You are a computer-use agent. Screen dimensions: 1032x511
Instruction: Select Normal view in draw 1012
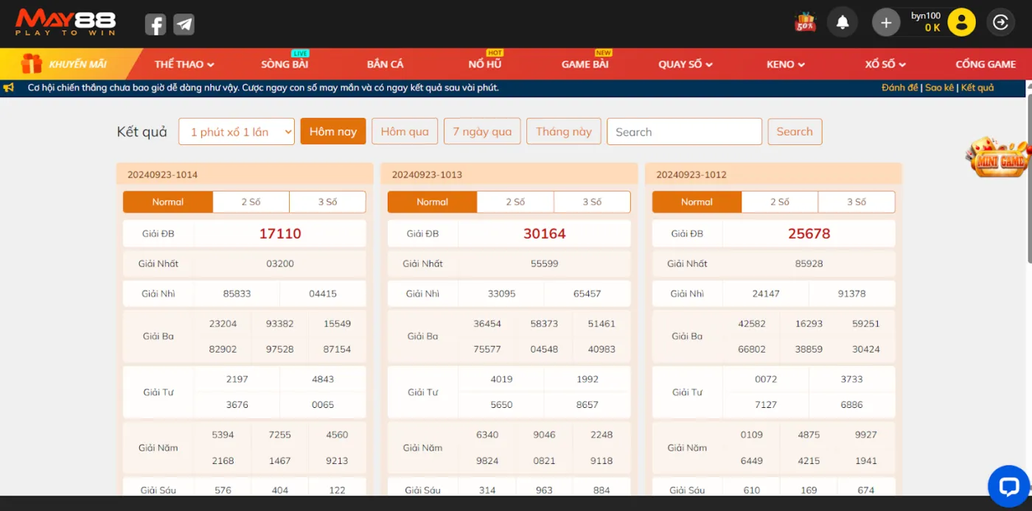697,202
